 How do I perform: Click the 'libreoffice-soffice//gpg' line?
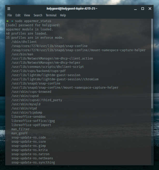(x=33, y=121)
